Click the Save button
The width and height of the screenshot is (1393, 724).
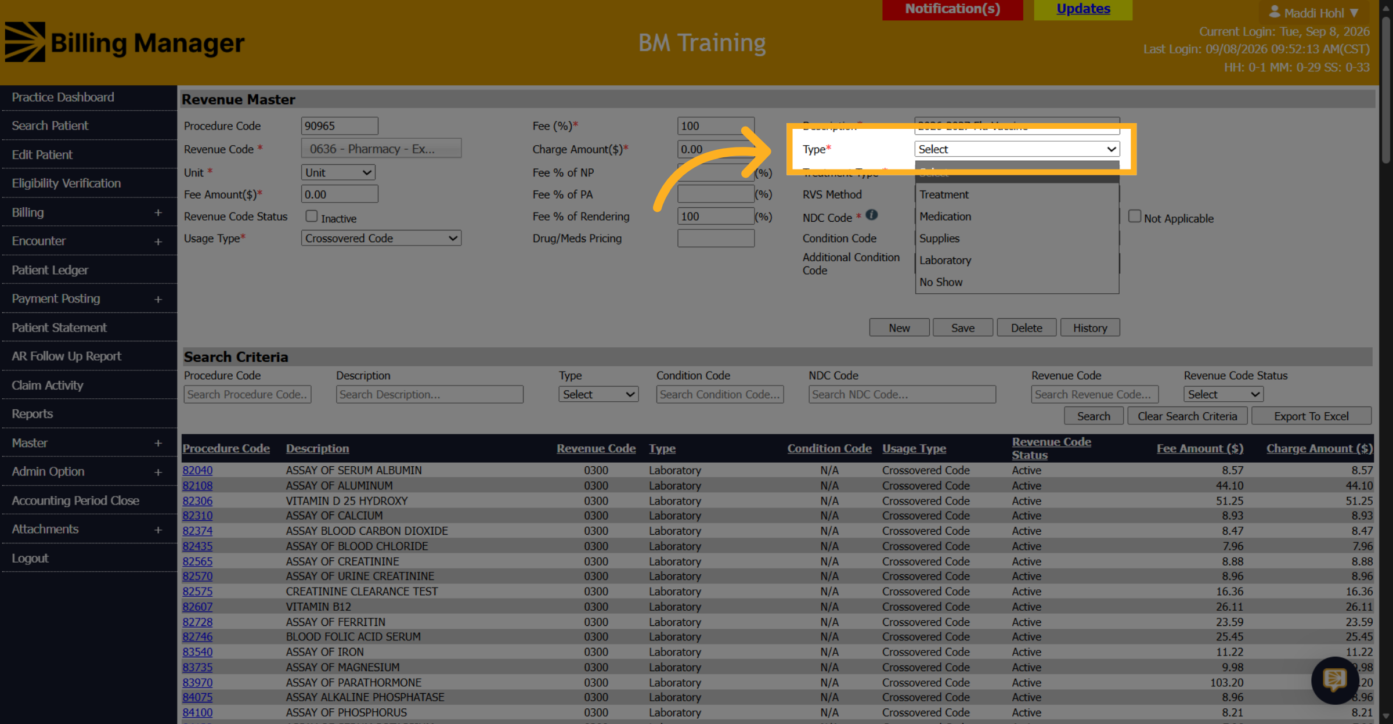(x=962, y=327)
